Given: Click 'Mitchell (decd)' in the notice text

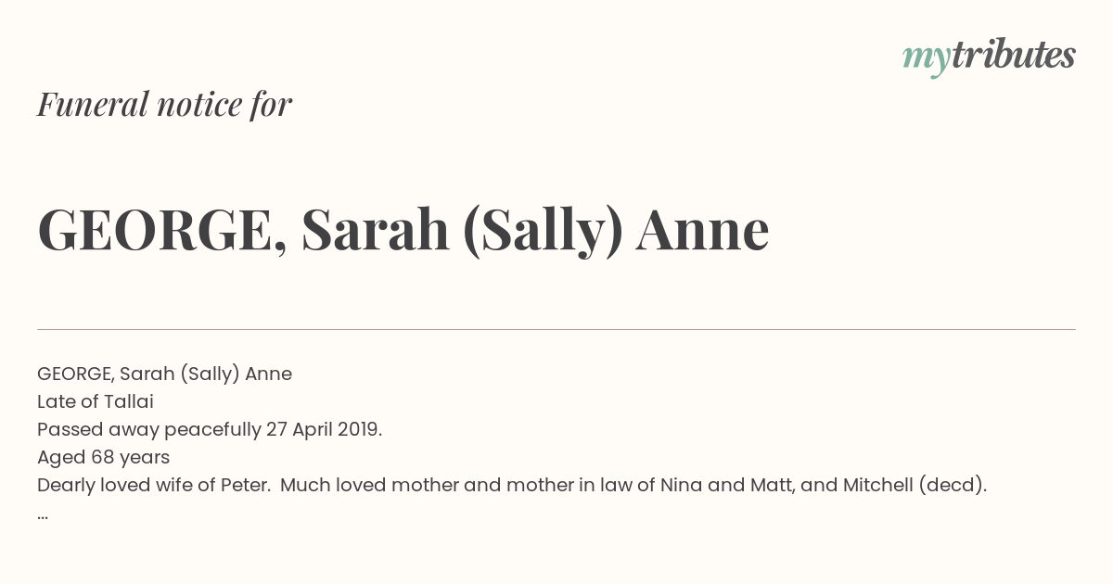Looking at the screenshot, I should [913, 485].
